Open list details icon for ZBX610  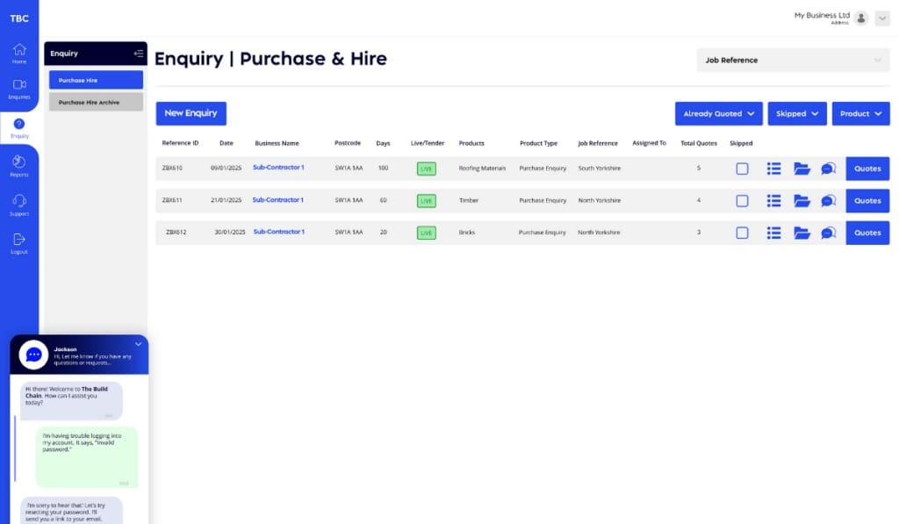[773, 169]
